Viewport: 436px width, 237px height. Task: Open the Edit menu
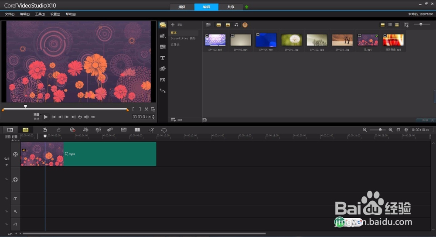tap(24, 14)
